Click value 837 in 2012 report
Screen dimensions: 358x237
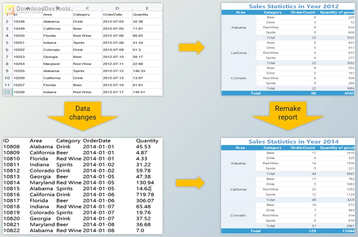[x=351, y=53]
